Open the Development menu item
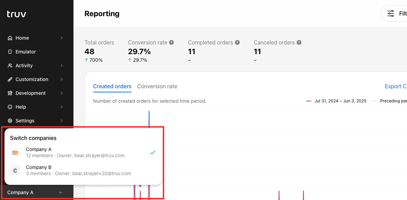Image resolution: width=407 pixels, height=200 pixels. (36, 93)
